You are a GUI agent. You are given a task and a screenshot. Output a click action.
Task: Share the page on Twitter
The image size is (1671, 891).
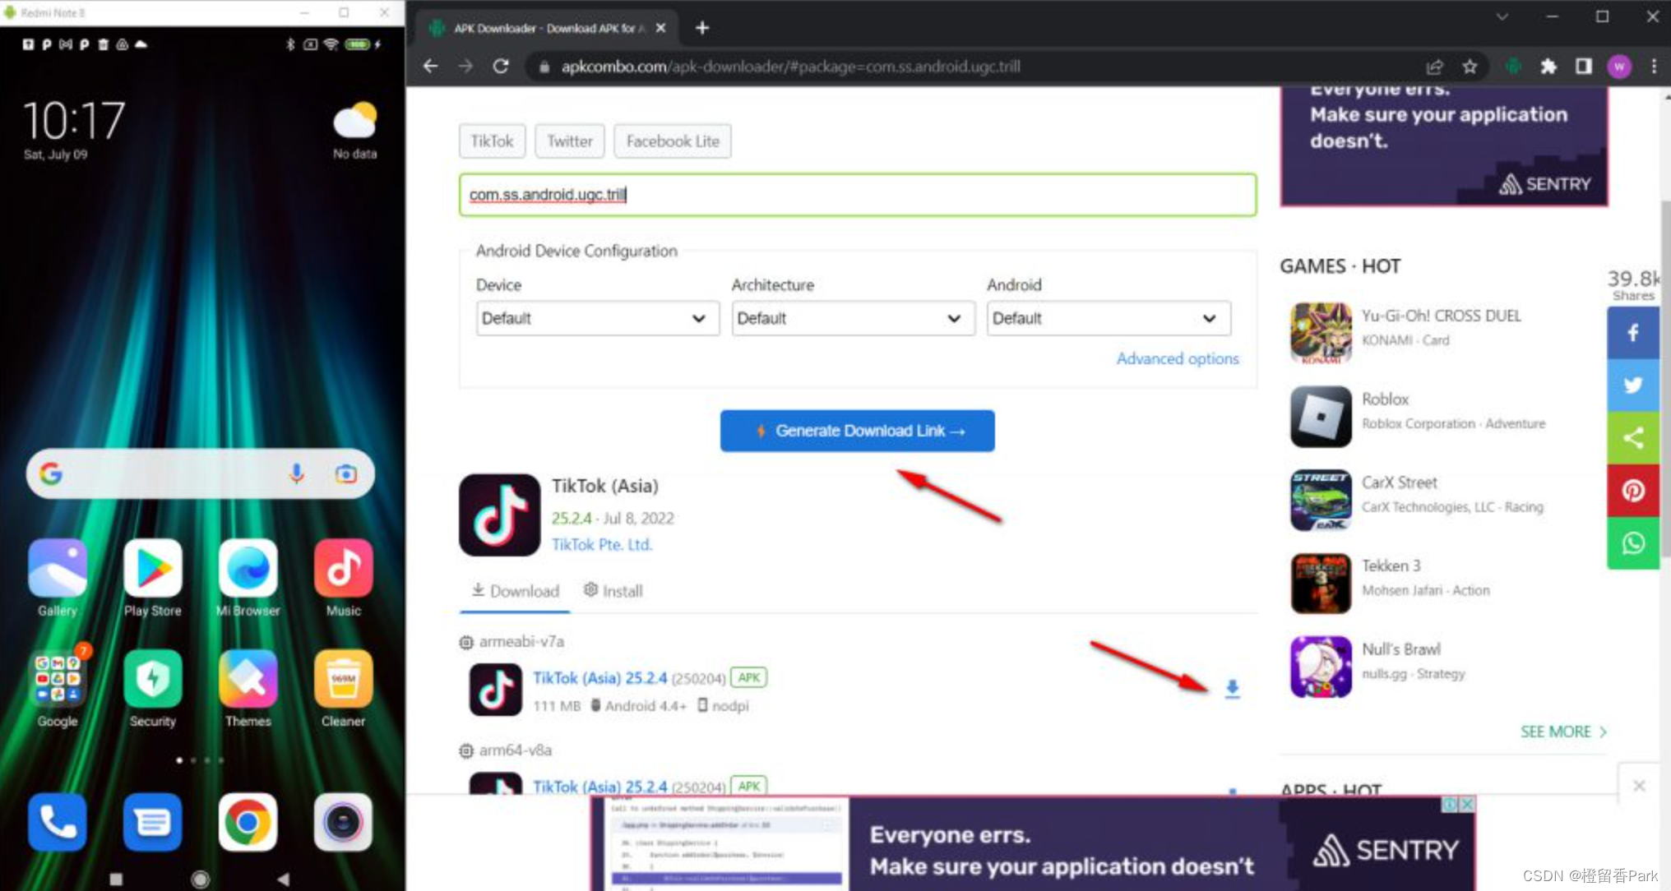(1633, 385)
